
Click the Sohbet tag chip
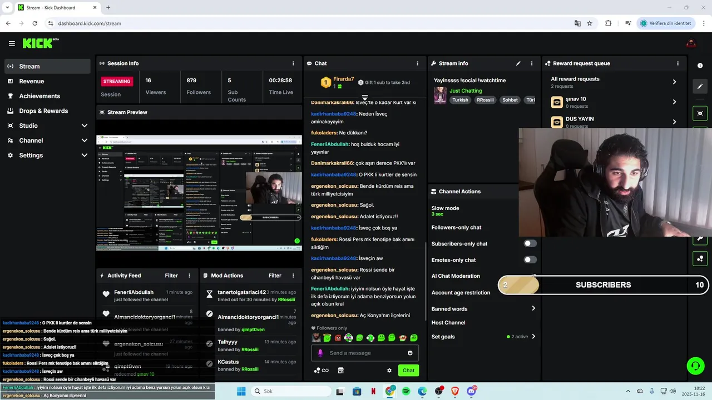coord(510,100)
